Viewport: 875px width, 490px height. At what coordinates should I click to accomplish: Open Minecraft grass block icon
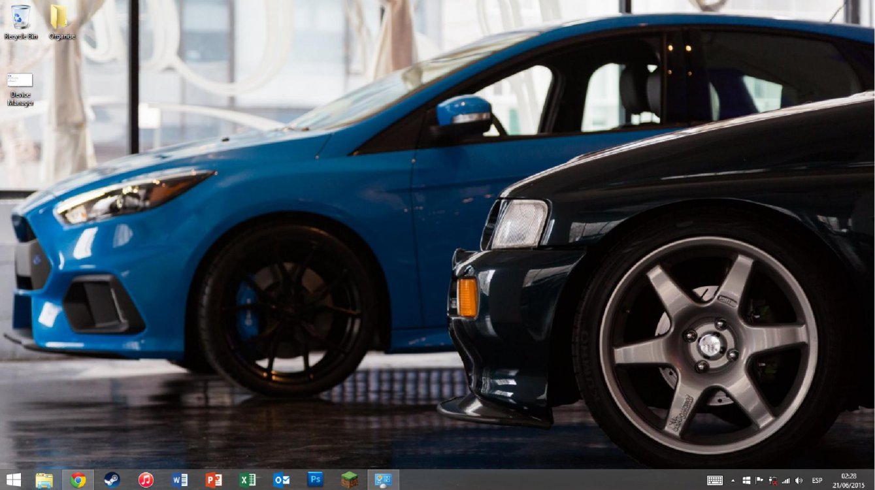(x=350, y=480)
